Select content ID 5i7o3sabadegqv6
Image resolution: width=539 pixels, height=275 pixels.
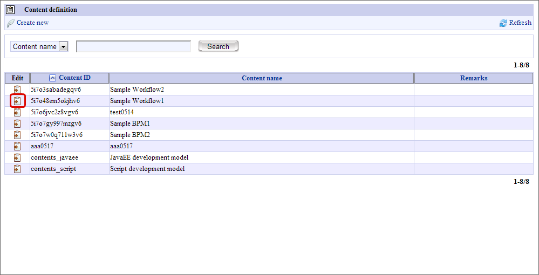click(x=56, y=90)
